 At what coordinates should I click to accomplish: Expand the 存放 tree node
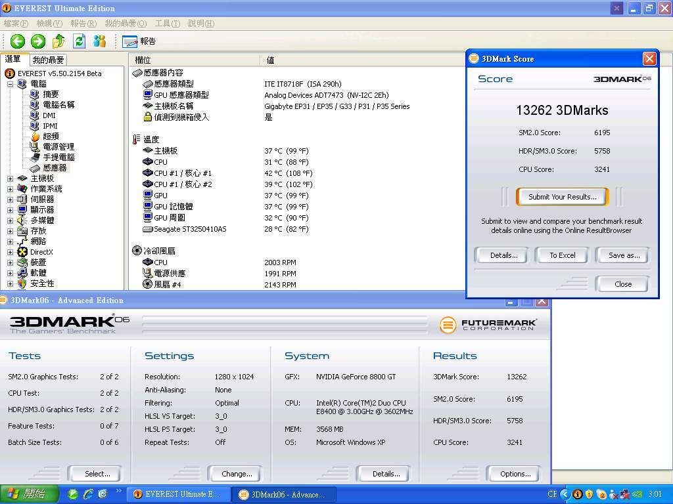click(x=11, y=231)
